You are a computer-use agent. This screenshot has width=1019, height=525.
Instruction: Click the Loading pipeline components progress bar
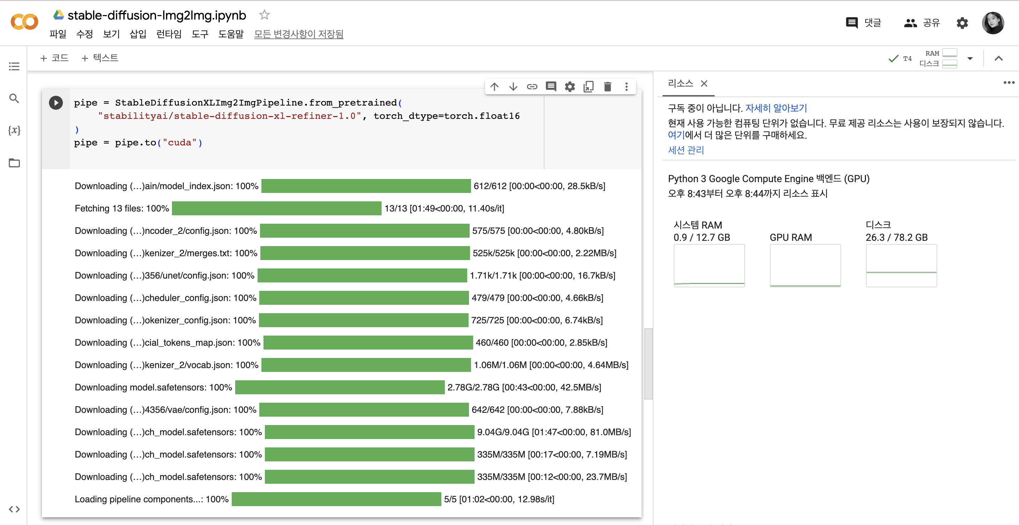(336, 499)
